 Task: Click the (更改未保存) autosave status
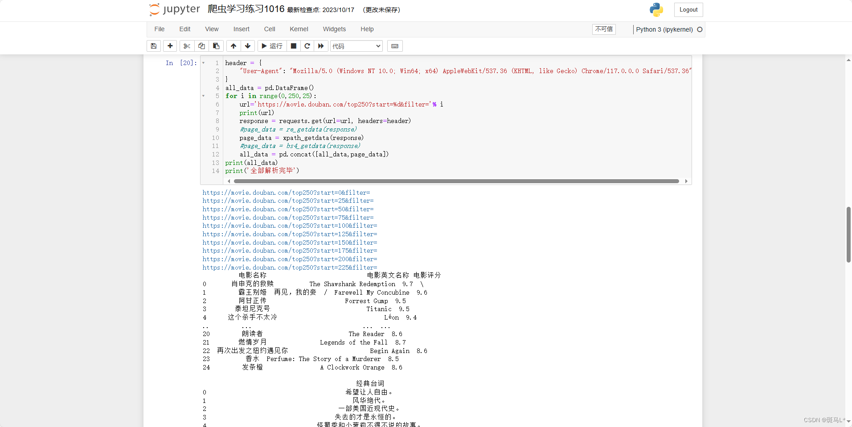381,10
